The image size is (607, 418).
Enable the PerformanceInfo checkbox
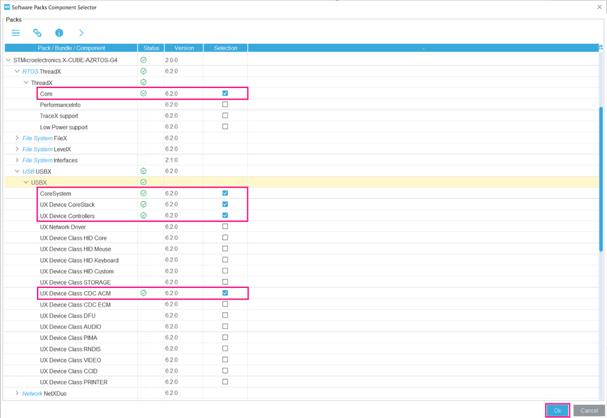(x=225, y=104)
